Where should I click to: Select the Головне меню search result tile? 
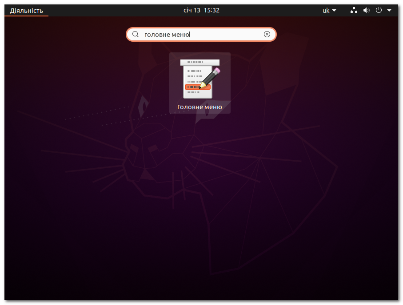pos(200,83)
